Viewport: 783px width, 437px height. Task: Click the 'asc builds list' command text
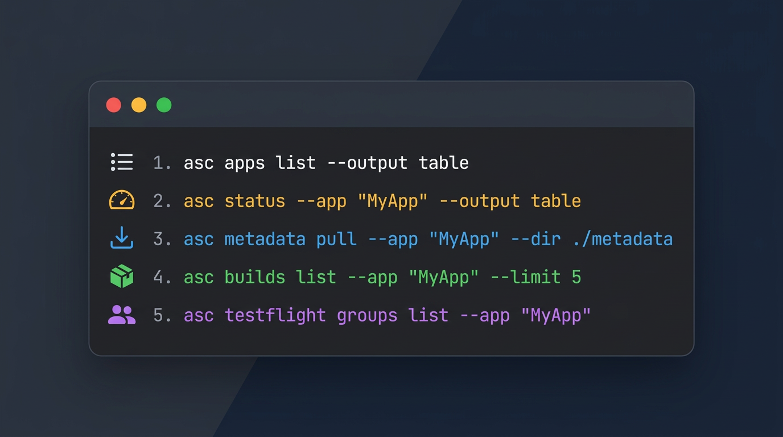[259, 277]
